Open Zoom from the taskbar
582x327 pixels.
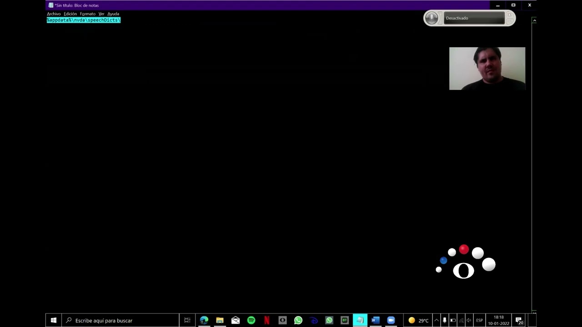391,320
